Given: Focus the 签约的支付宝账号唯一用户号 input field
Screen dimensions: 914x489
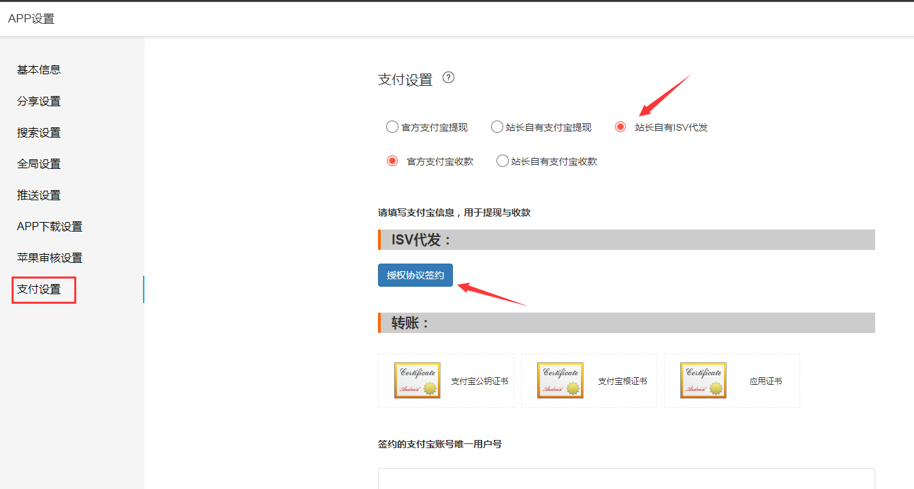Looking at the screenshot, I should [627, 478].
